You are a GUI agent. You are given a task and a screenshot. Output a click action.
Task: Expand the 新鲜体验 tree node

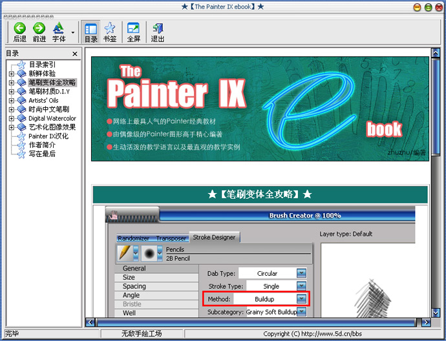[11, 74]
